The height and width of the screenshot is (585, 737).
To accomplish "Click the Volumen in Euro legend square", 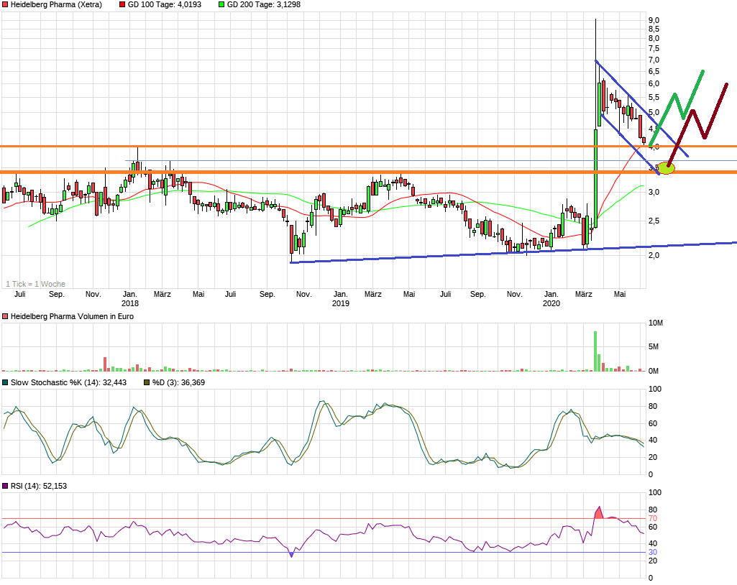I will (x=5, y=316).
